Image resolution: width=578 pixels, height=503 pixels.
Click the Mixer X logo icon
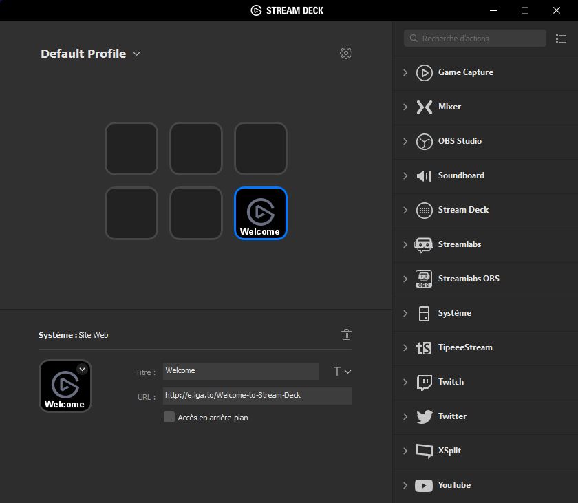pyautogui.click(x=425, y=107)
